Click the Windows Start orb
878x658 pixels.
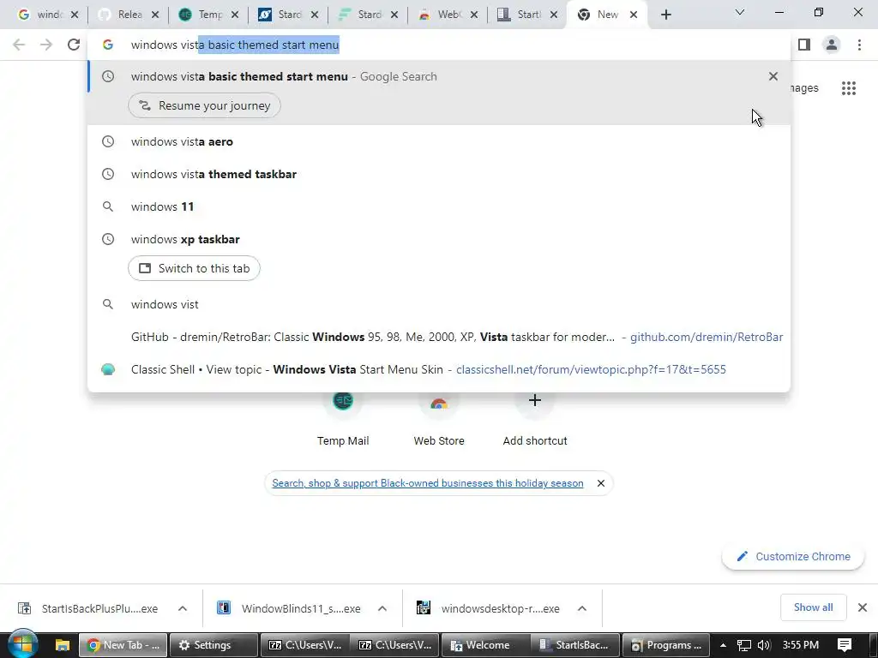click(22, 644)
